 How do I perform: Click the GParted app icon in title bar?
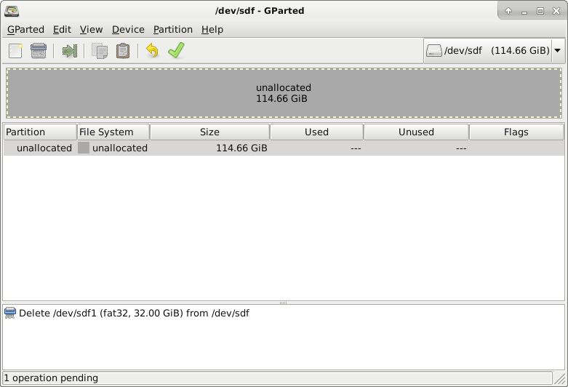click(x=12, y=11)
